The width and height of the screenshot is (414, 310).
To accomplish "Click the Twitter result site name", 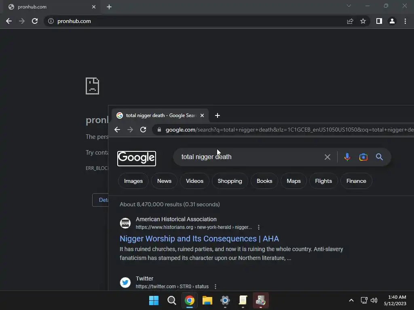I will coord(144,279).
